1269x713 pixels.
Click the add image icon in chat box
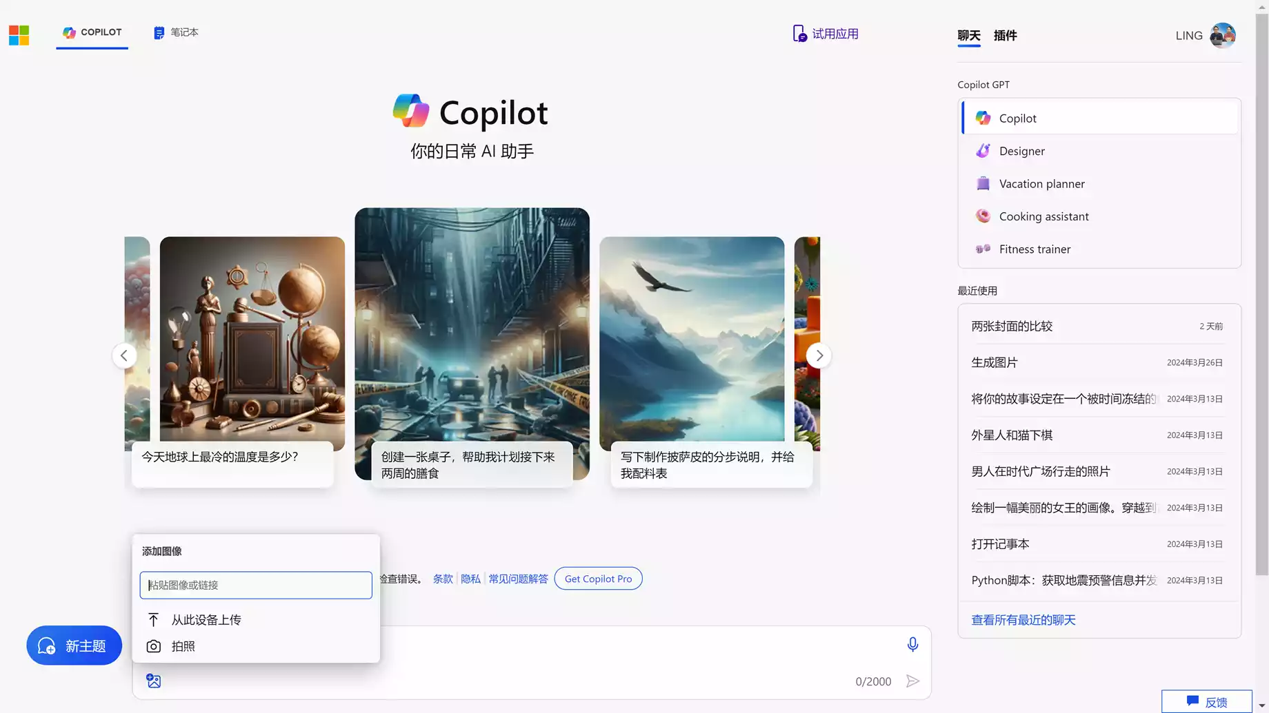point(154,681)
